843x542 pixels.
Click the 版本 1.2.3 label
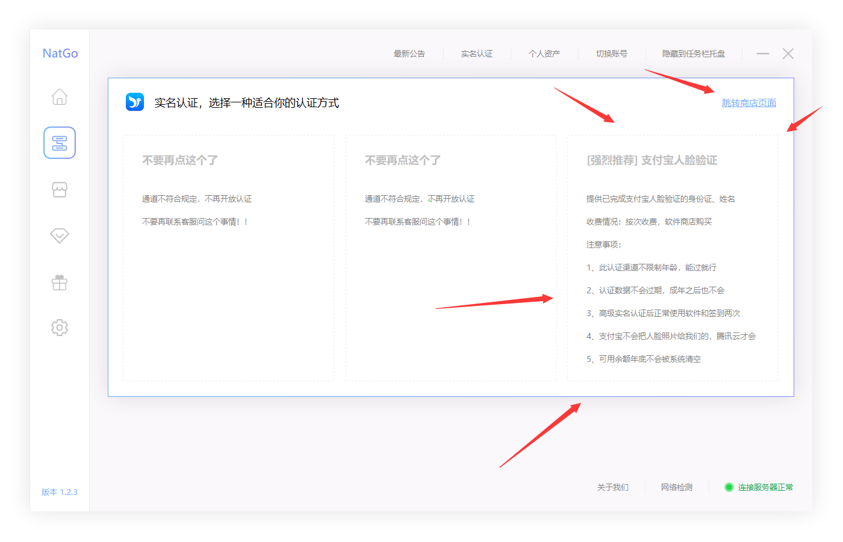59,491
